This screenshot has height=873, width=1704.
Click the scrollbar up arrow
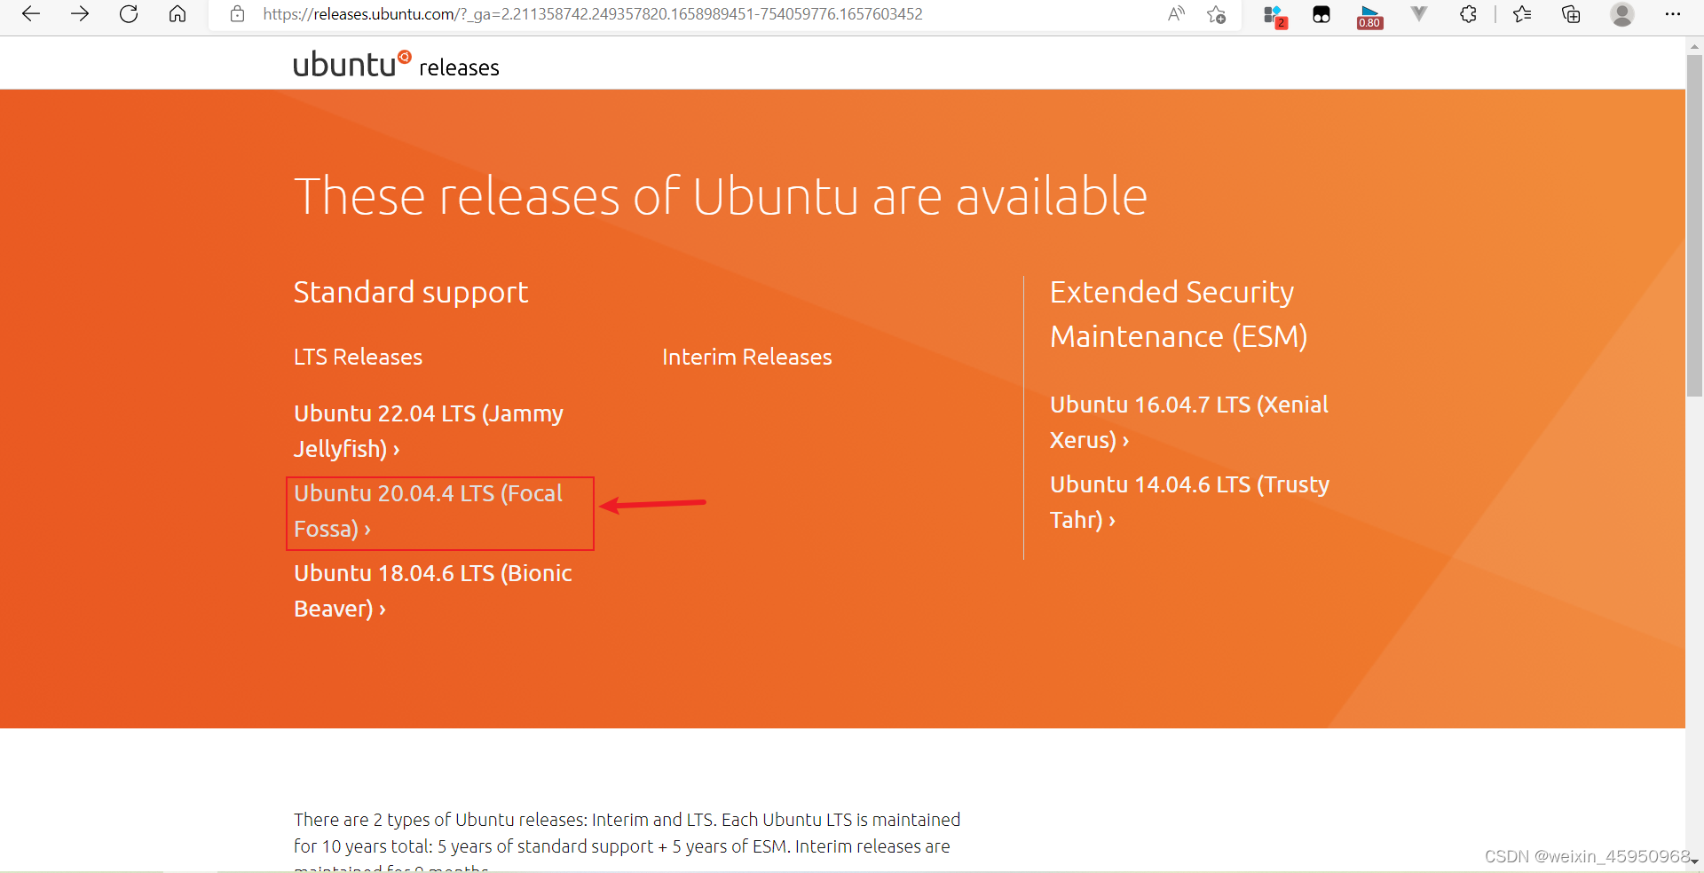pos(1694,44)
